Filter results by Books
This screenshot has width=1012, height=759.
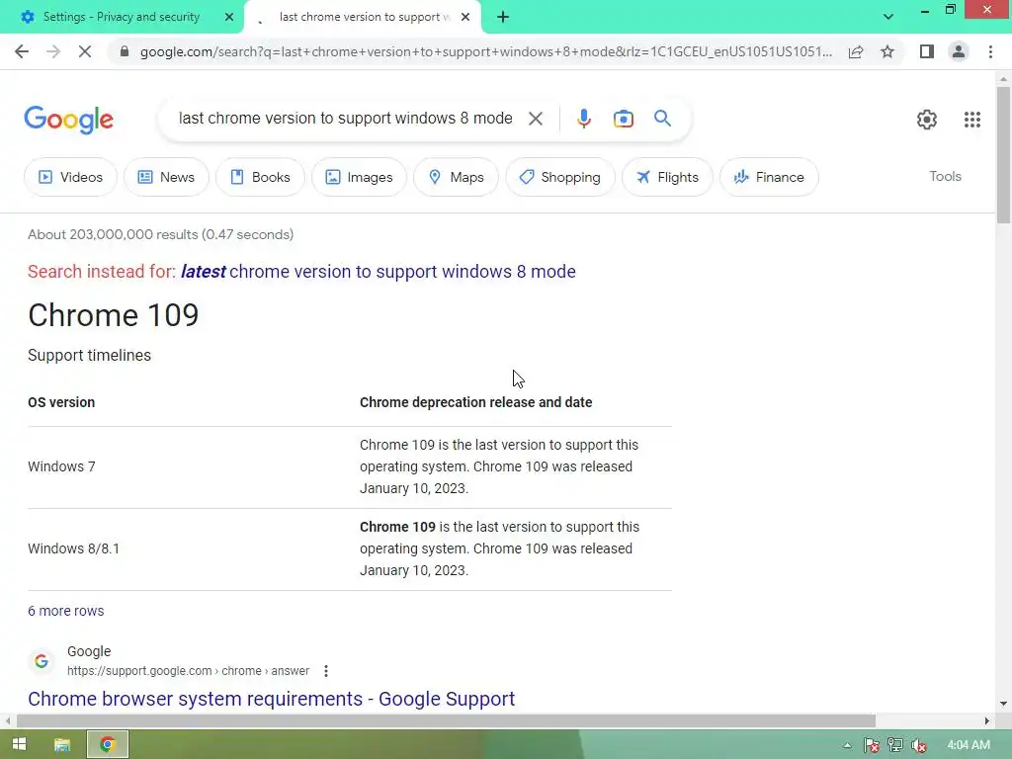click(260, 177)
